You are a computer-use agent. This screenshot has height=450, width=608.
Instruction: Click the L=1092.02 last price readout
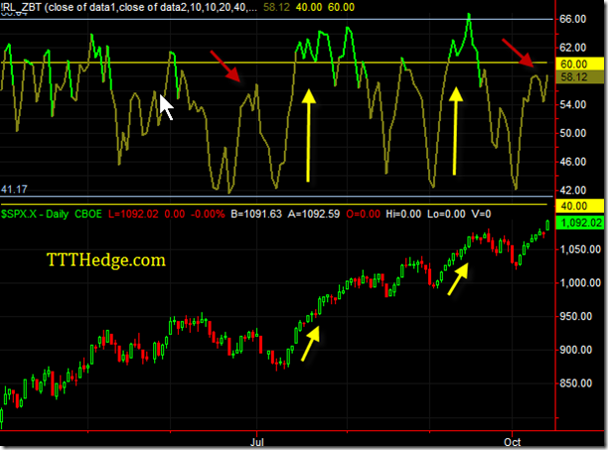pos(133,214)
